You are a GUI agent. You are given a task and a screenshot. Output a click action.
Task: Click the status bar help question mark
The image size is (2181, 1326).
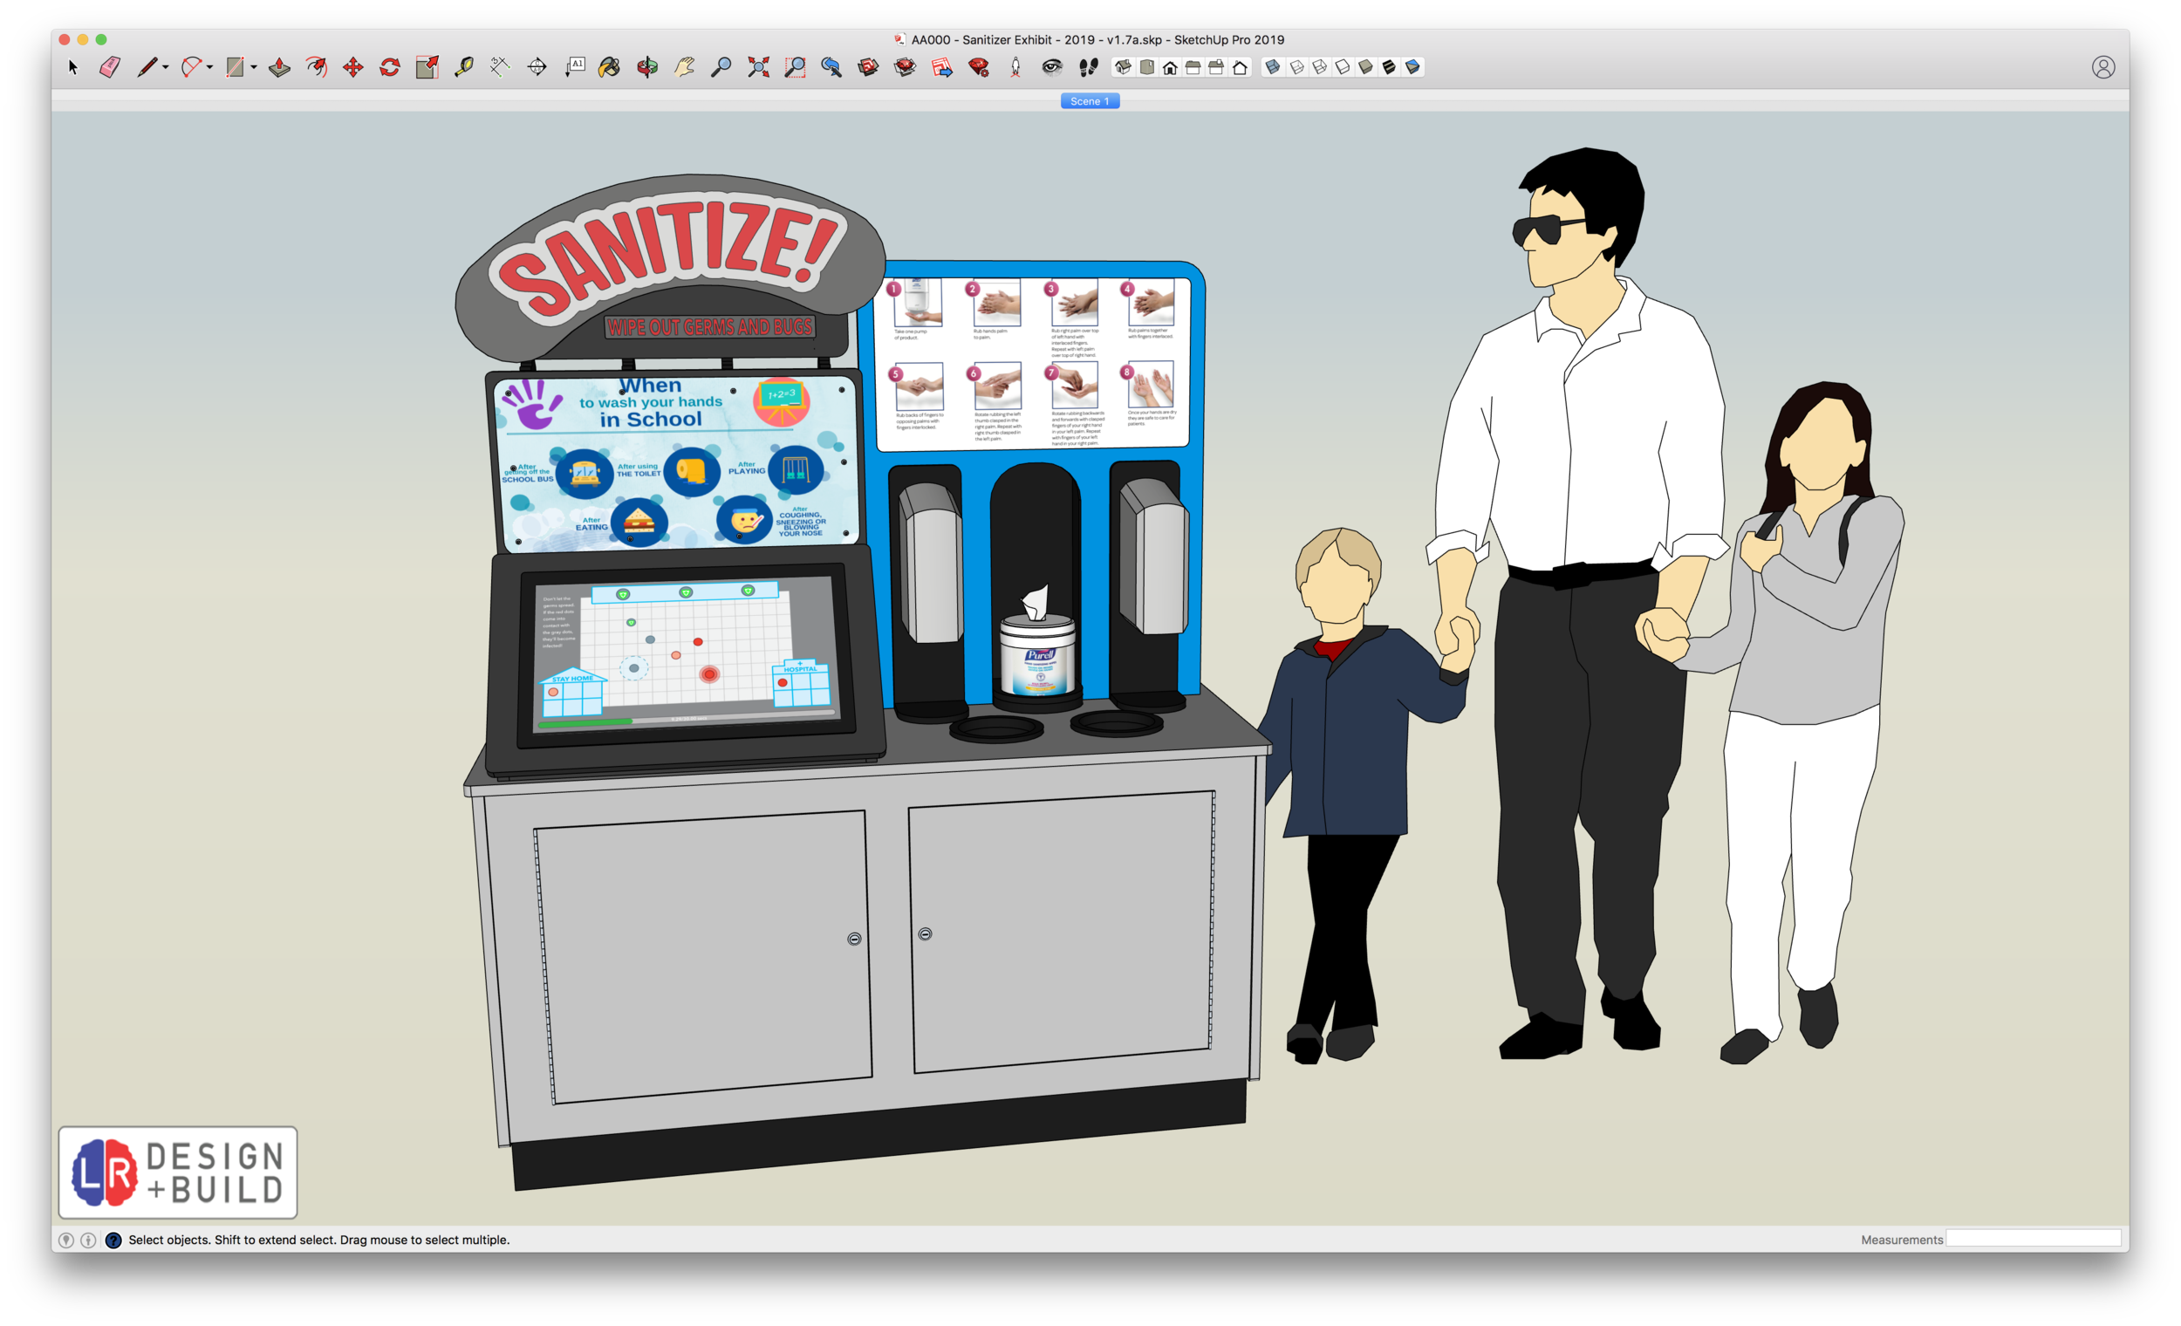[113, 1241]
